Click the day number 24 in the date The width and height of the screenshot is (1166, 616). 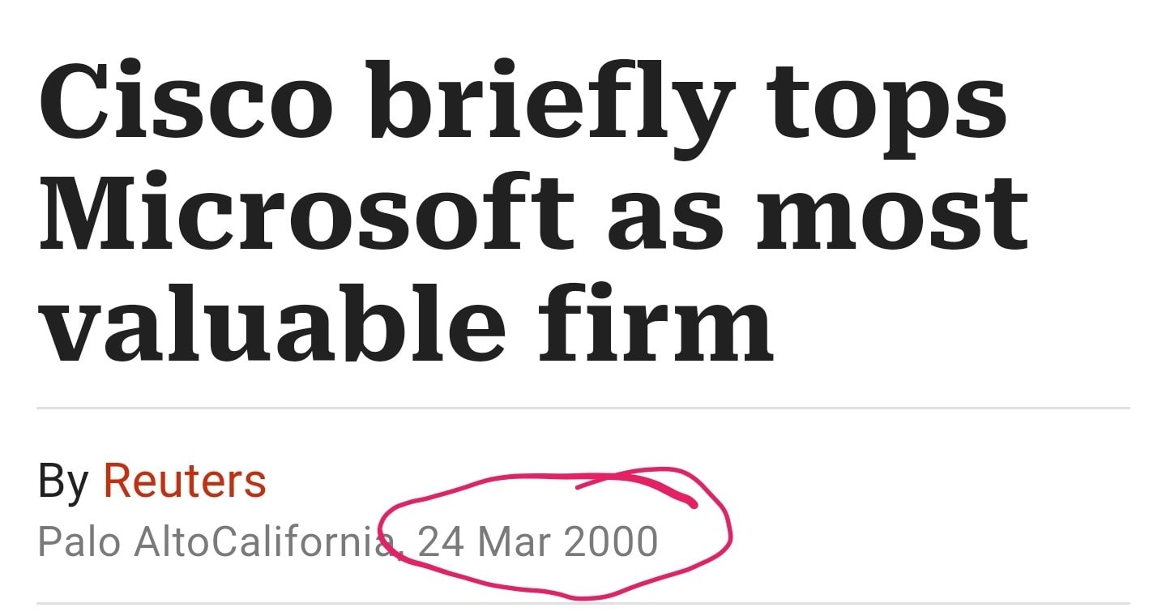pyautogui.click(x=441, y=541)
